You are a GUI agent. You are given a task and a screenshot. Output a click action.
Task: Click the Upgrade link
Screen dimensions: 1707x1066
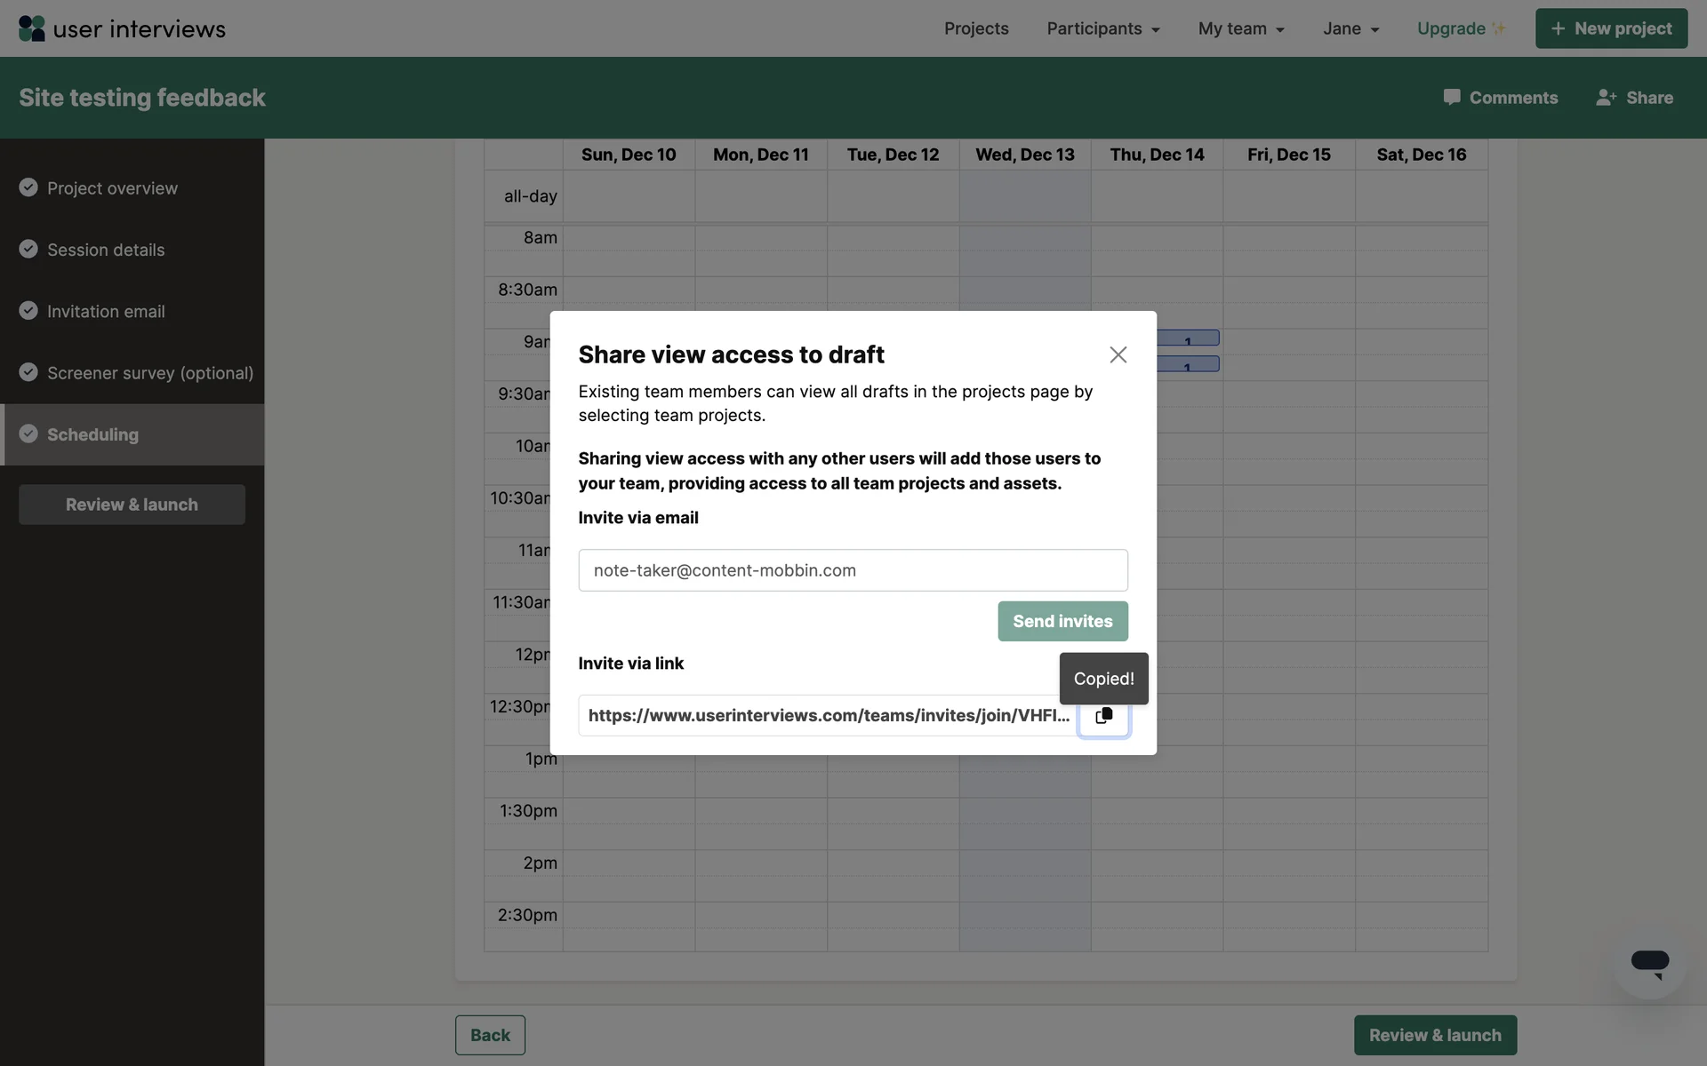(1451, 28)
